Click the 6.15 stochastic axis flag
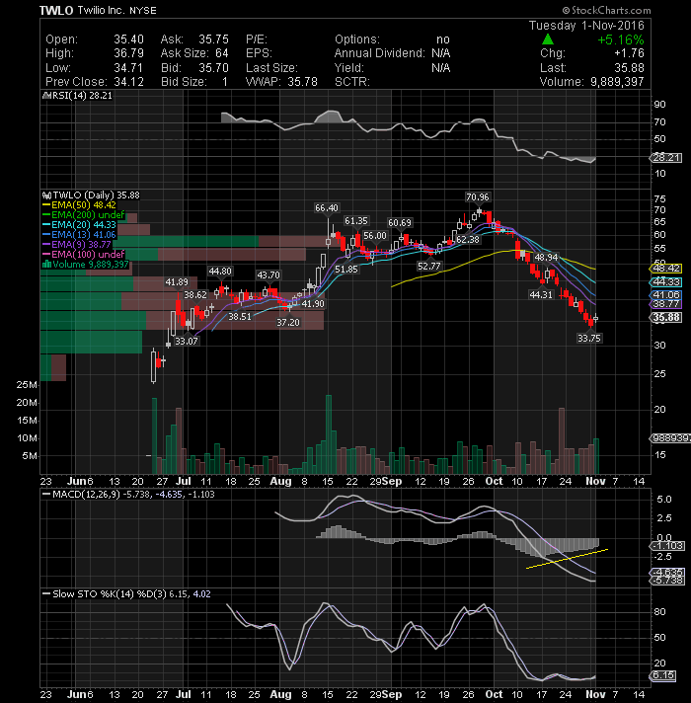The image size is (691, 703). click(x=662, y=675)
